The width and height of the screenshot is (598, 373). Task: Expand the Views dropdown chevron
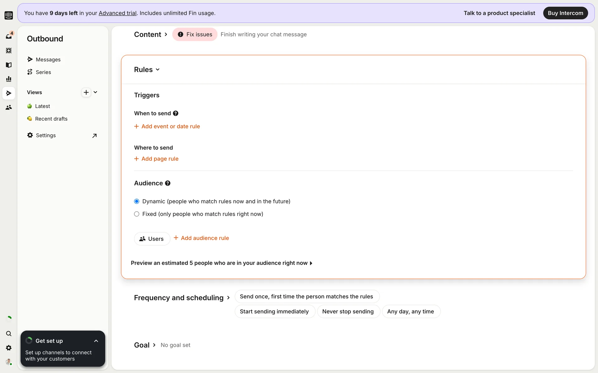click(x=95, y=92)
